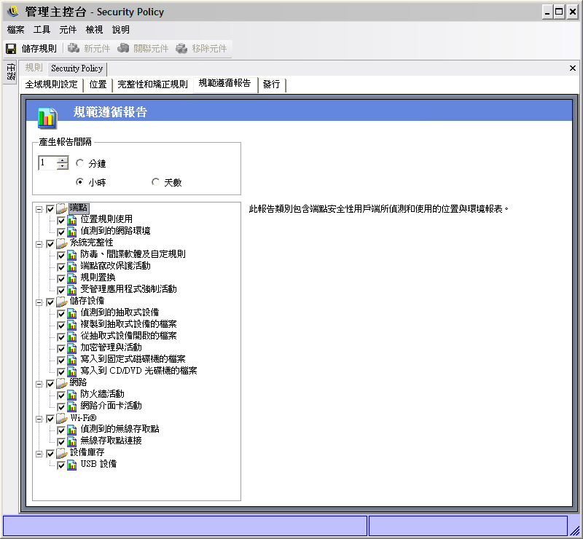583x539 pixels.
Task: Click the 端點 folder icon in the tree
Action: coord(62,209)
